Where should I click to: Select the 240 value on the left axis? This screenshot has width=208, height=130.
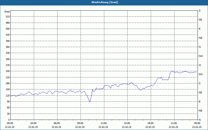click(8, 71)
